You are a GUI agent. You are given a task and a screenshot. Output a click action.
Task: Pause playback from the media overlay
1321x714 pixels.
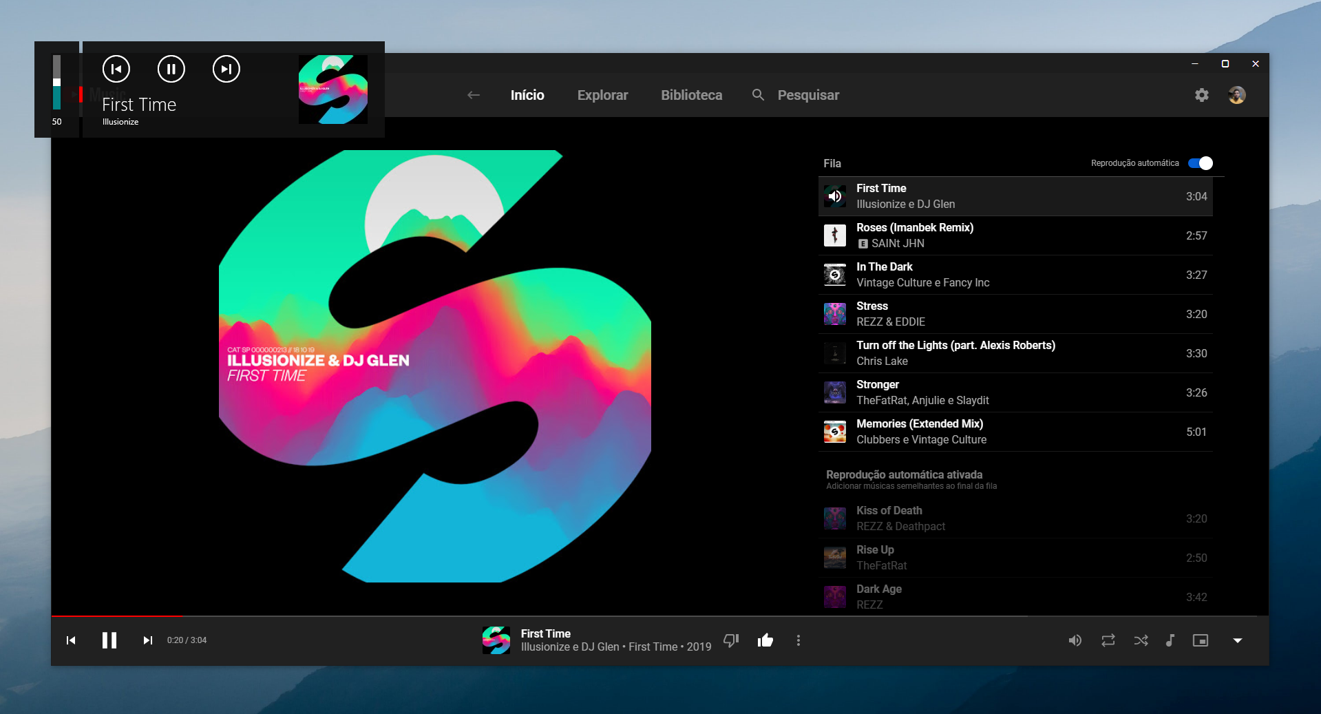[x=171, y=69]
